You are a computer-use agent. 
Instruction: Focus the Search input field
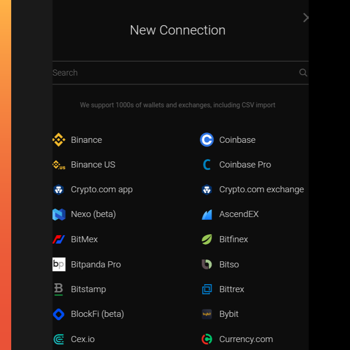point(180,73)
